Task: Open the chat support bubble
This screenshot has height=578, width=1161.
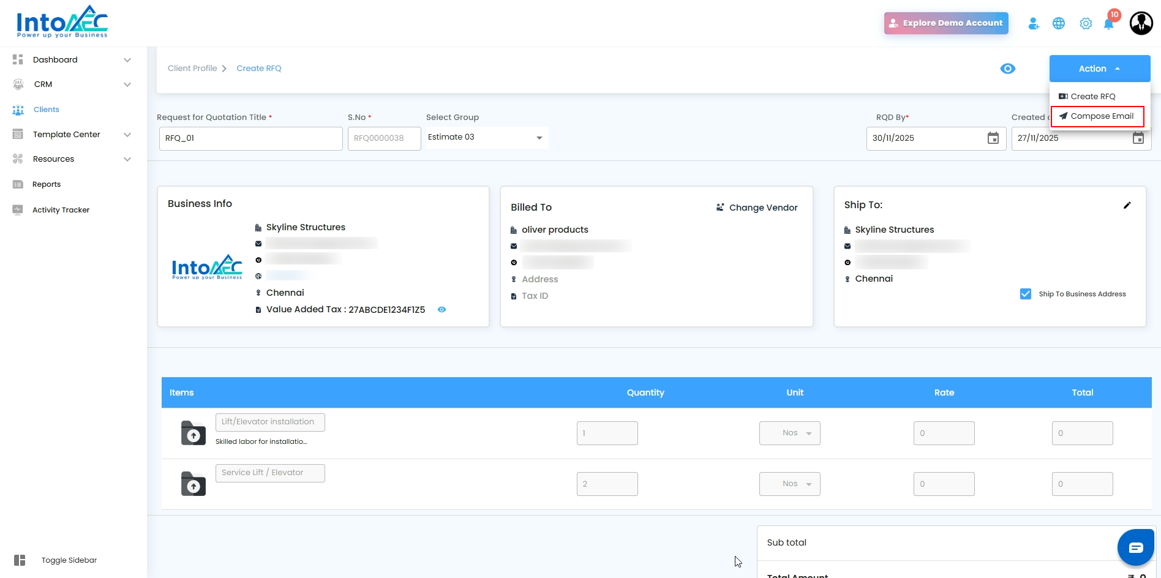Action: 1135,547
